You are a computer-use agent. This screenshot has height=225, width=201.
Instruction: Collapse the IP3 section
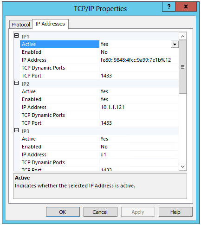pyautogui.click(x=16, y=130)
